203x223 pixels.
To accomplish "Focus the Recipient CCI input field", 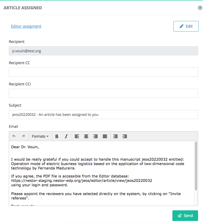I will pyautogui.click(x=103, y=93).
